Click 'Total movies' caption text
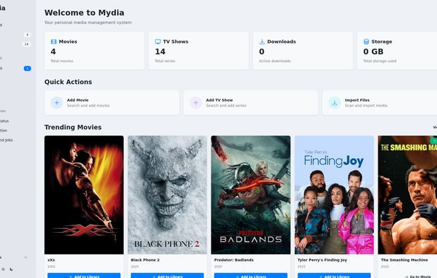 (x=62, y=61)
